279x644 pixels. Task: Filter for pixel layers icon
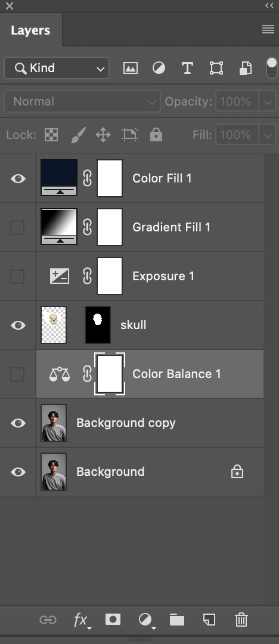coord(130,68)
